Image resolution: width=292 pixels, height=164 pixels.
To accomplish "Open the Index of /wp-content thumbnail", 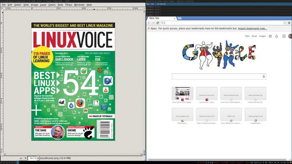I will click(x=207, y=114).
